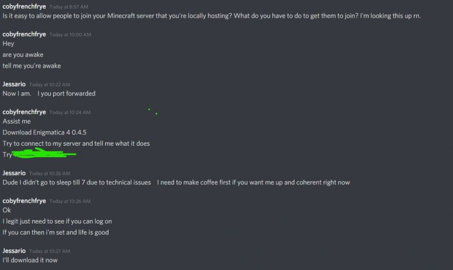Click the Jessario username at 10:27 AM
The image size is (453, 270).
click(x=14, y=251)
